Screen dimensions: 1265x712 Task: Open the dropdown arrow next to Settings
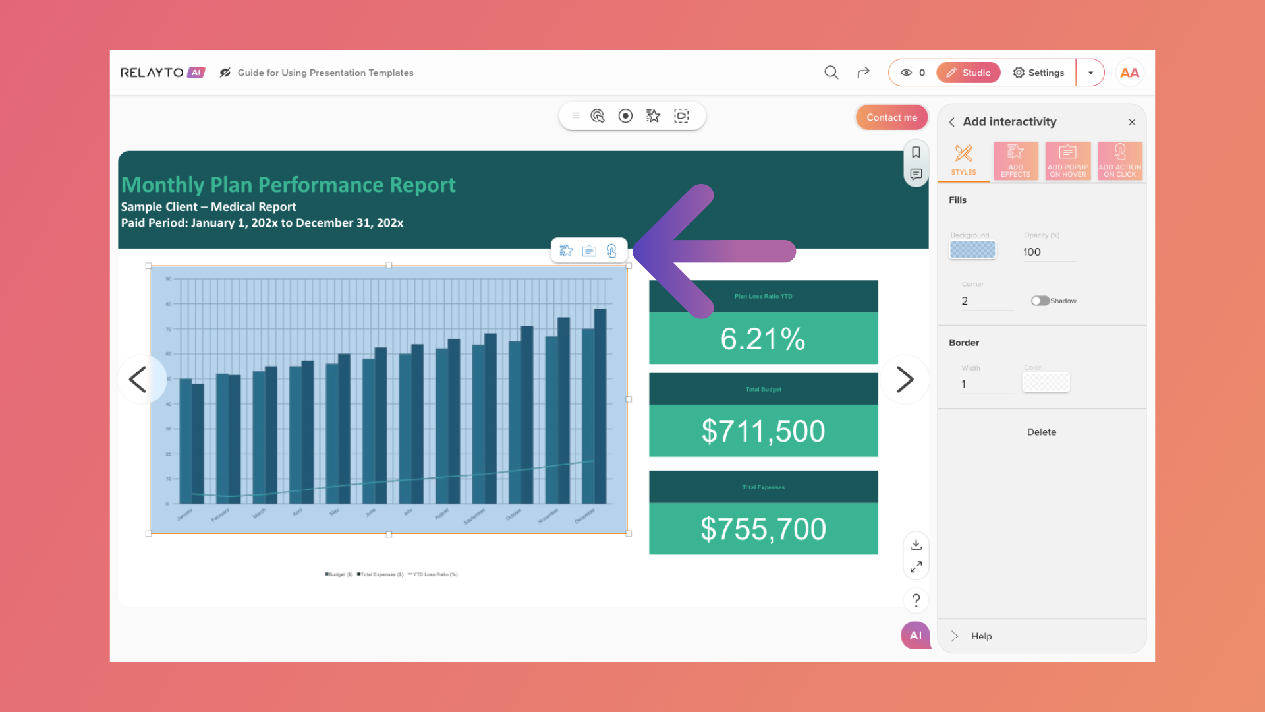coord(1090,73)
